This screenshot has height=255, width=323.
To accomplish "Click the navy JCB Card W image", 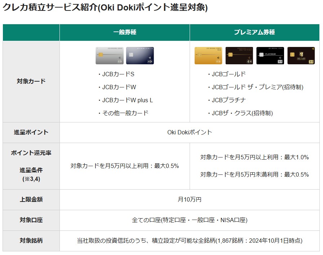I will click(140, 56).
